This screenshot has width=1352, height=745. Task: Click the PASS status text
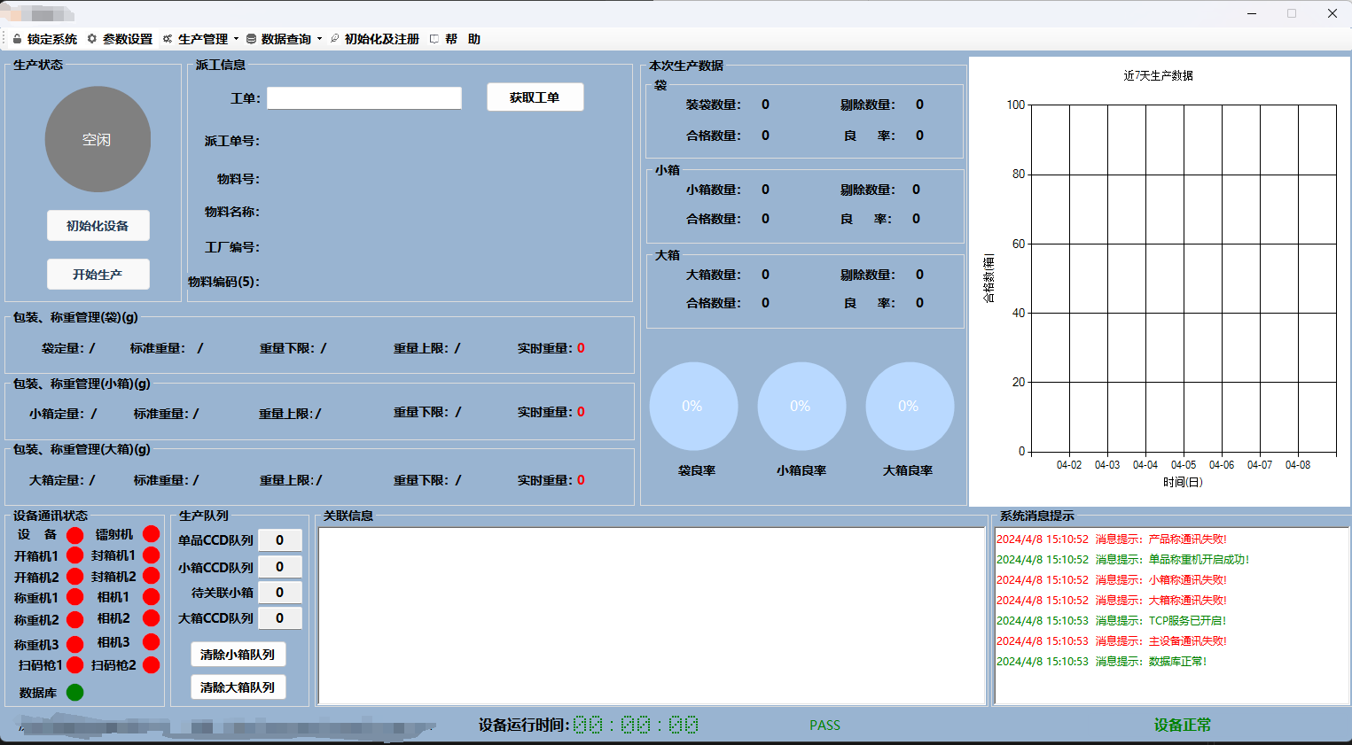(824, 726)
